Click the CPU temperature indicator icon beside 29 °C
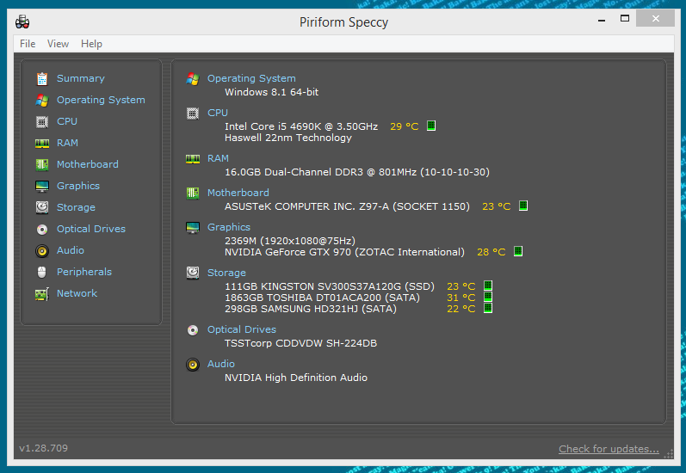This screenshot has width=686, height=473. (x=431, y=126)
